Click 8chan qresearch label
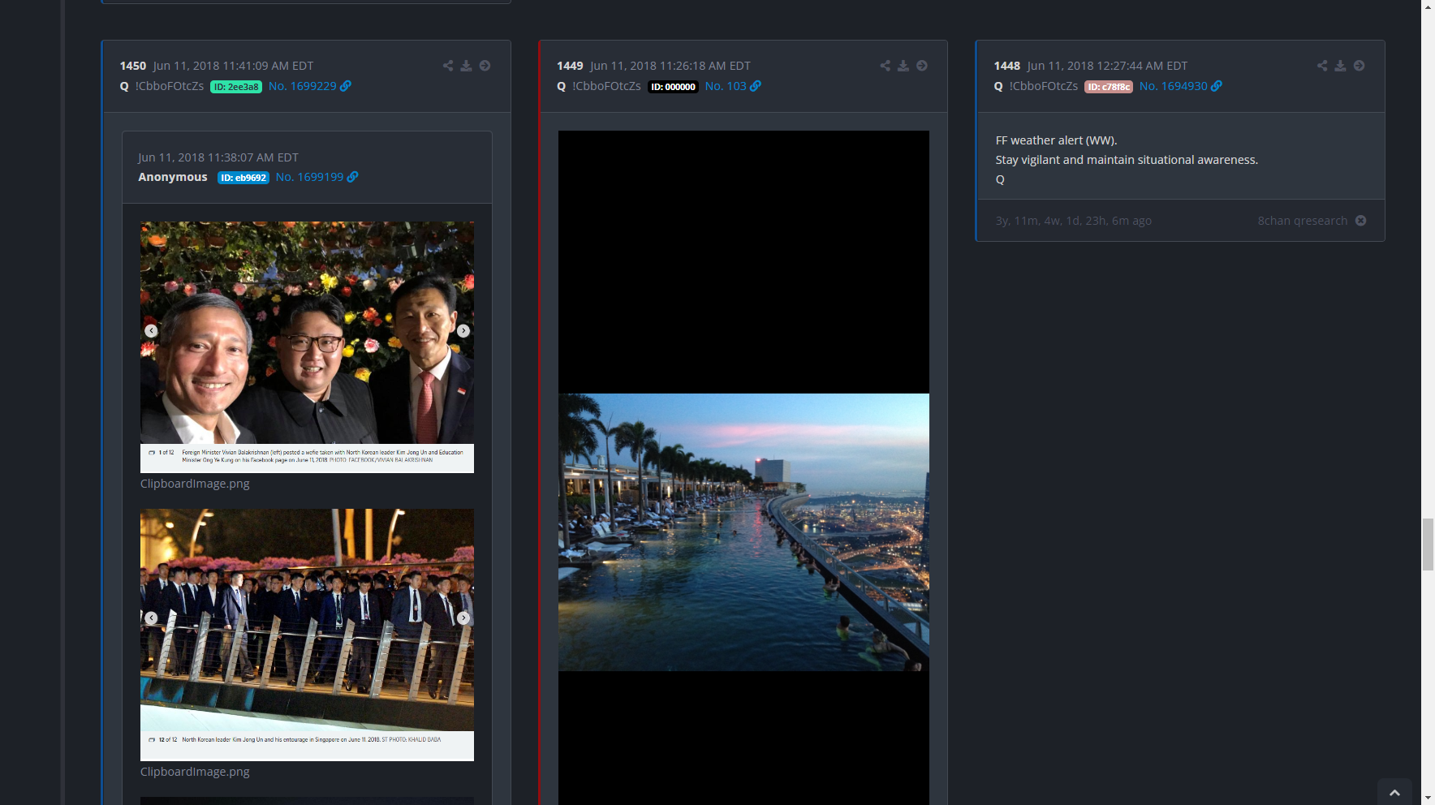 coord(1303,221)
